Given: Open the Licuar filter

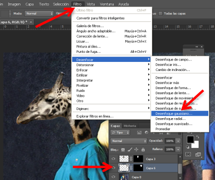Looking at the screenshot, I should pyautogui.click(x=112, y=41).
